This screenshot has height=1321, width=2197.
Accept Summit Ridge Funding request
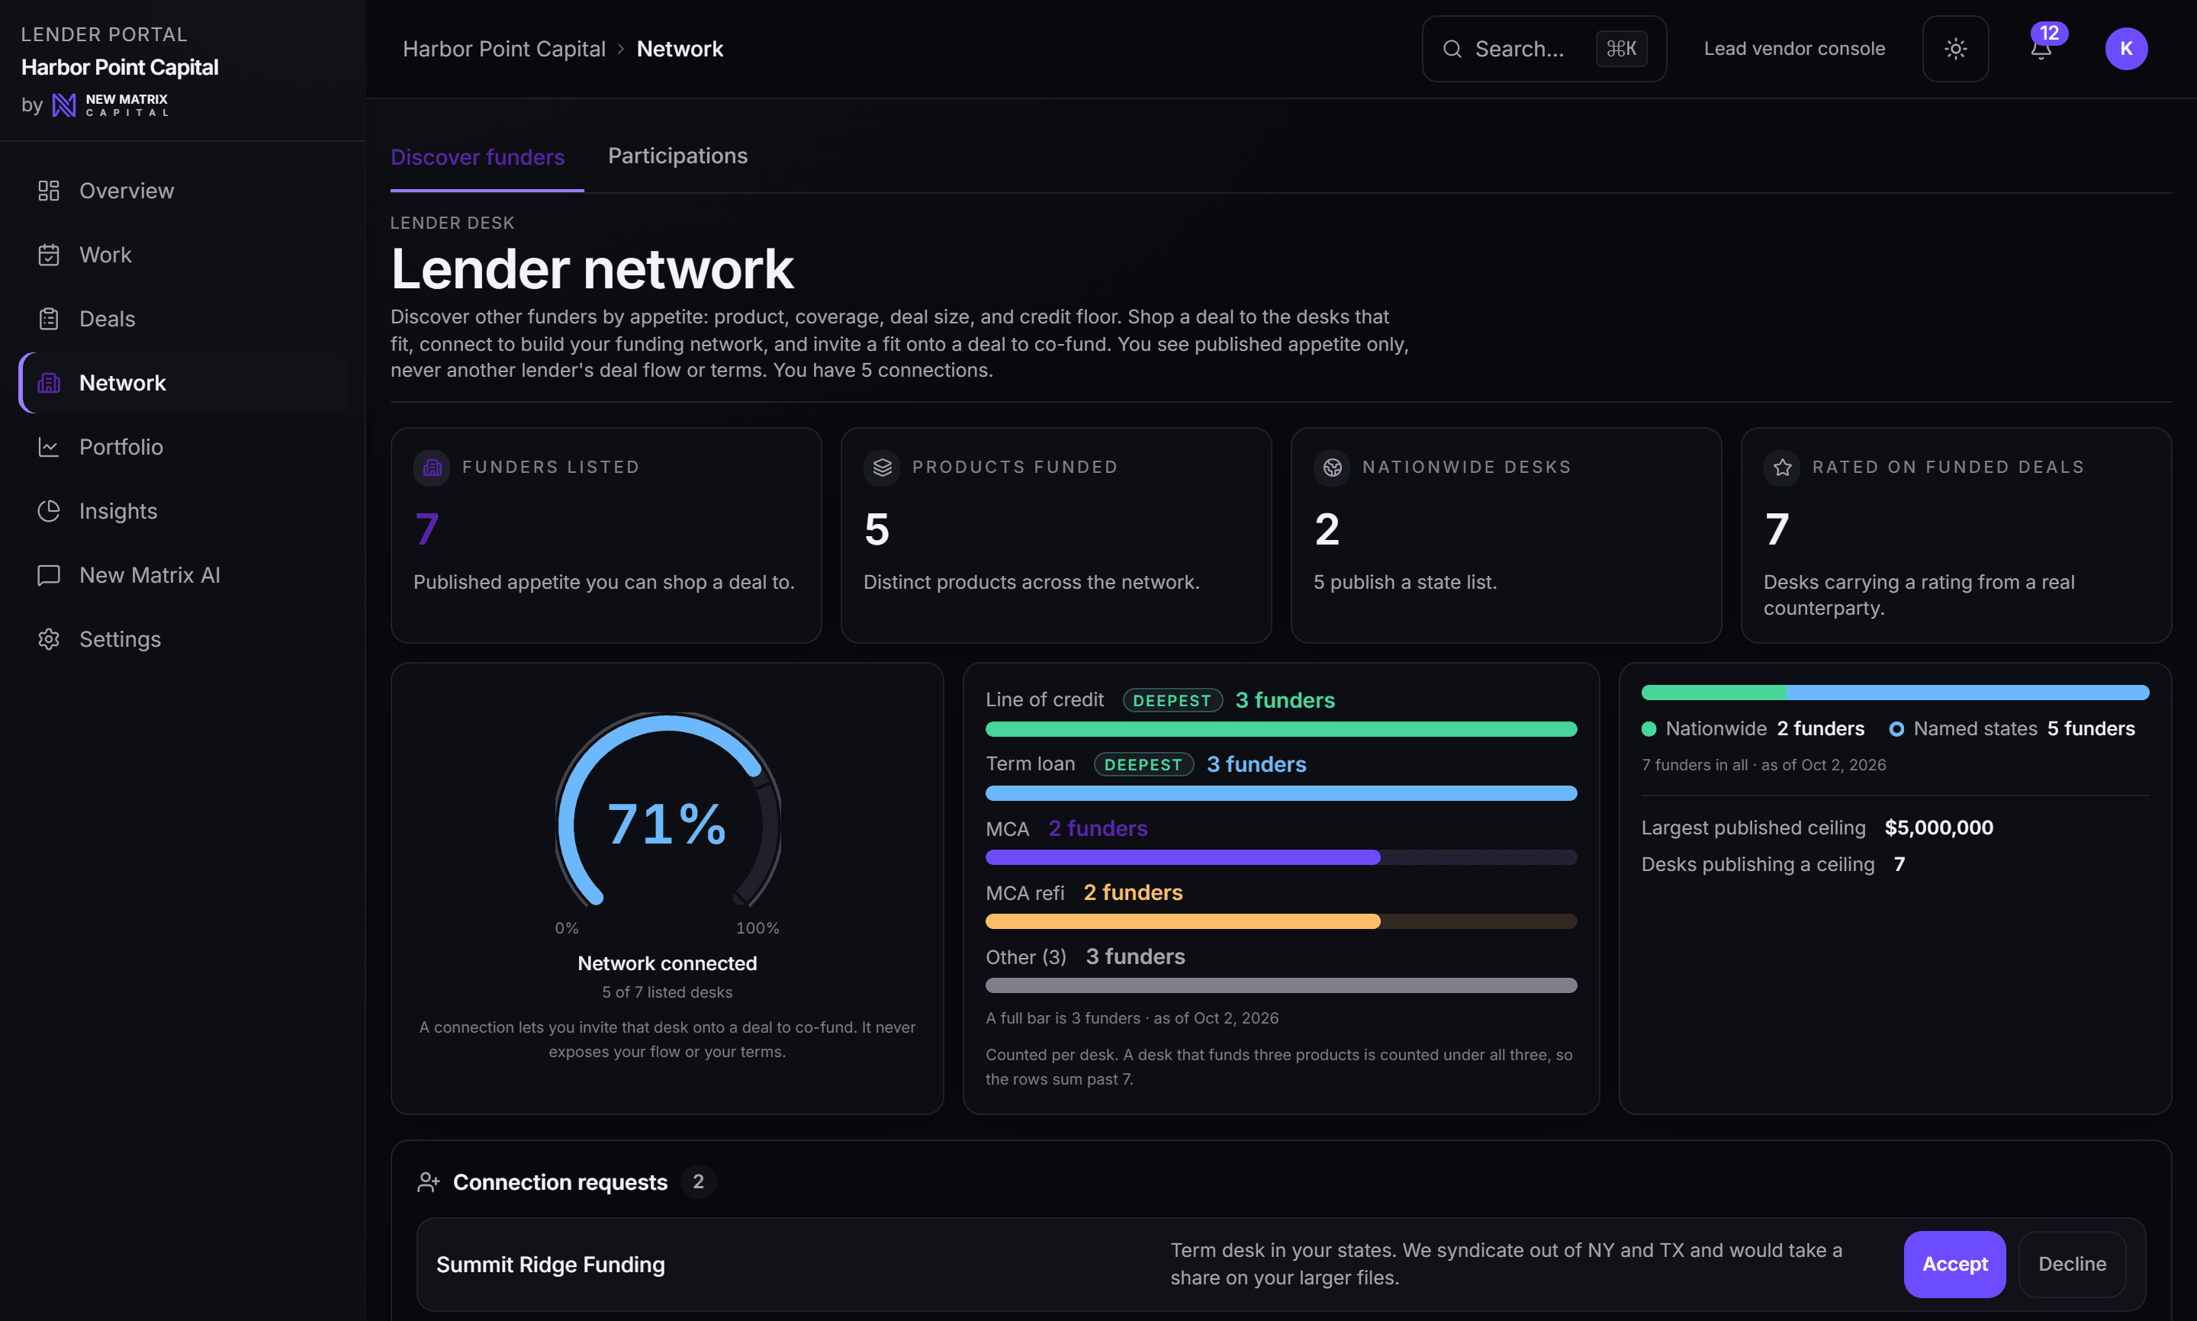pyautogui.click(x=1954, y=1264)
